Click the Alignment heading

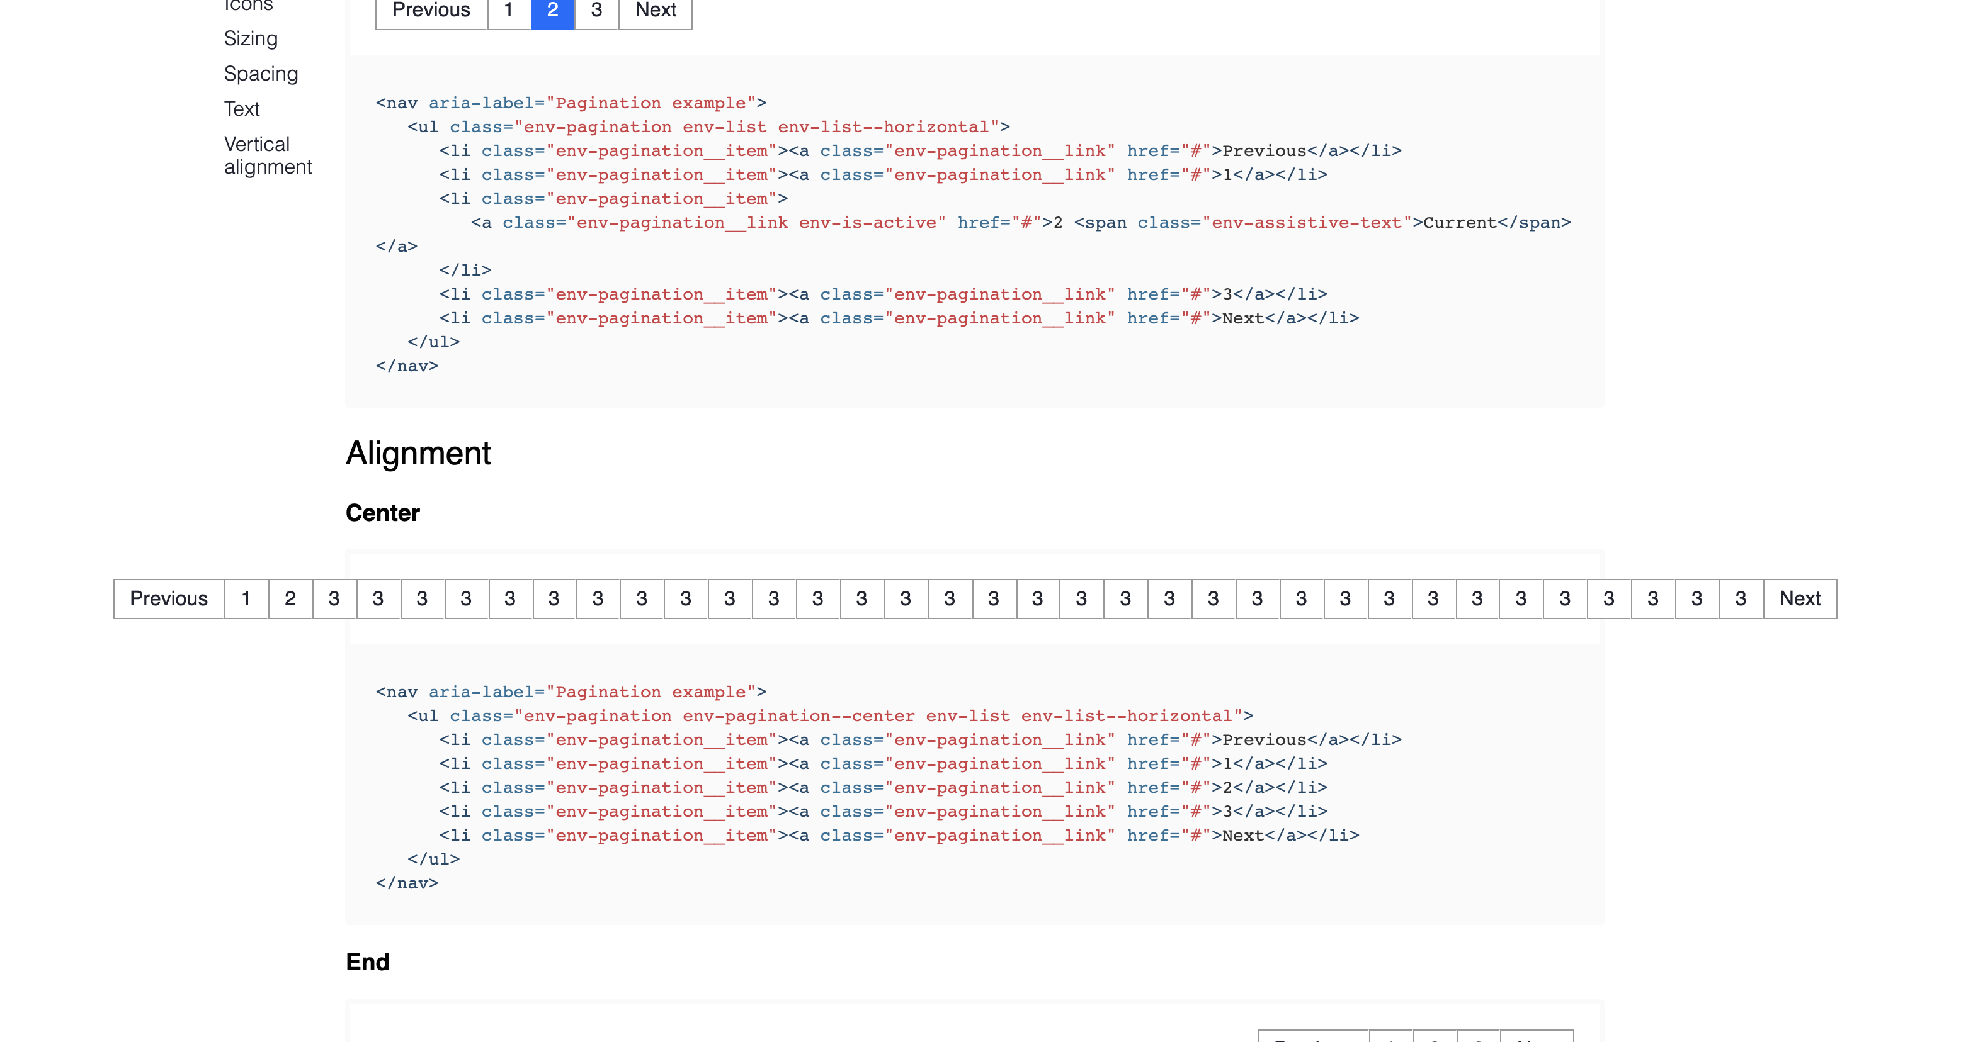(x=418, y=453)
